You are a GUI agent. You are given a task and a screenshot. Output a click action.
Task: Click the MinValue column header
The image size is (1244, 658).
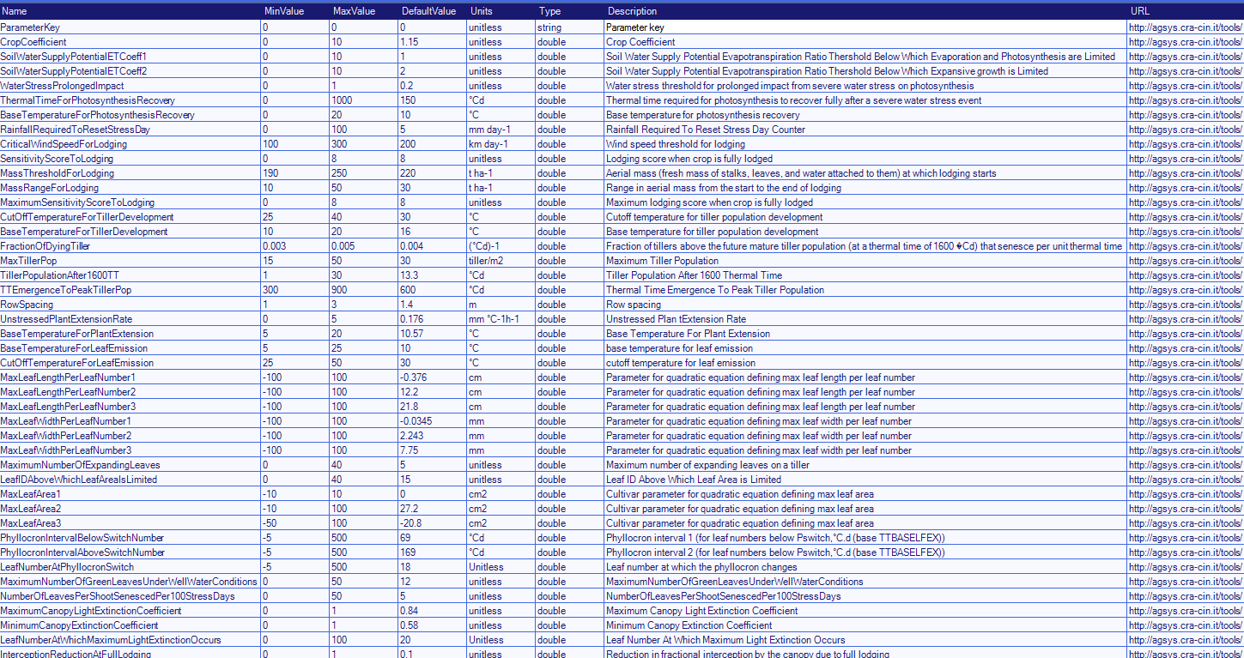(295, 11)
